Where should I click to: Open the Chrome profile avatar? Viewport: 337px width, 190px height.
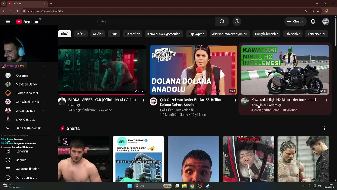[326, 11]
